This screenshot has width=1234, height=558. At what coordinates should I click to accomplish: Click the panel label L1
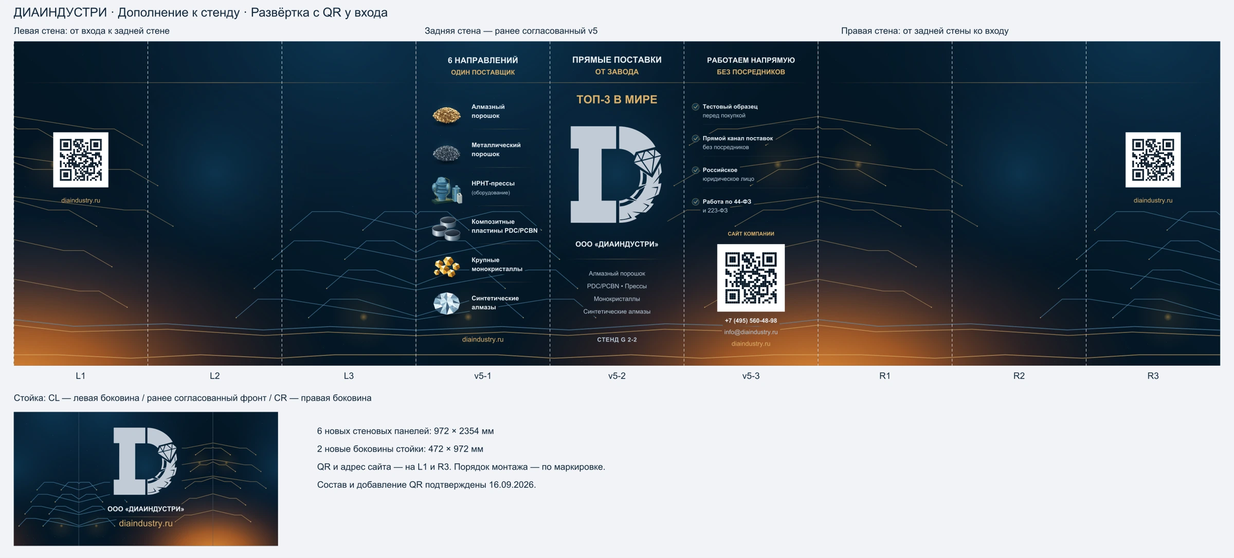(x=81, y=376)
